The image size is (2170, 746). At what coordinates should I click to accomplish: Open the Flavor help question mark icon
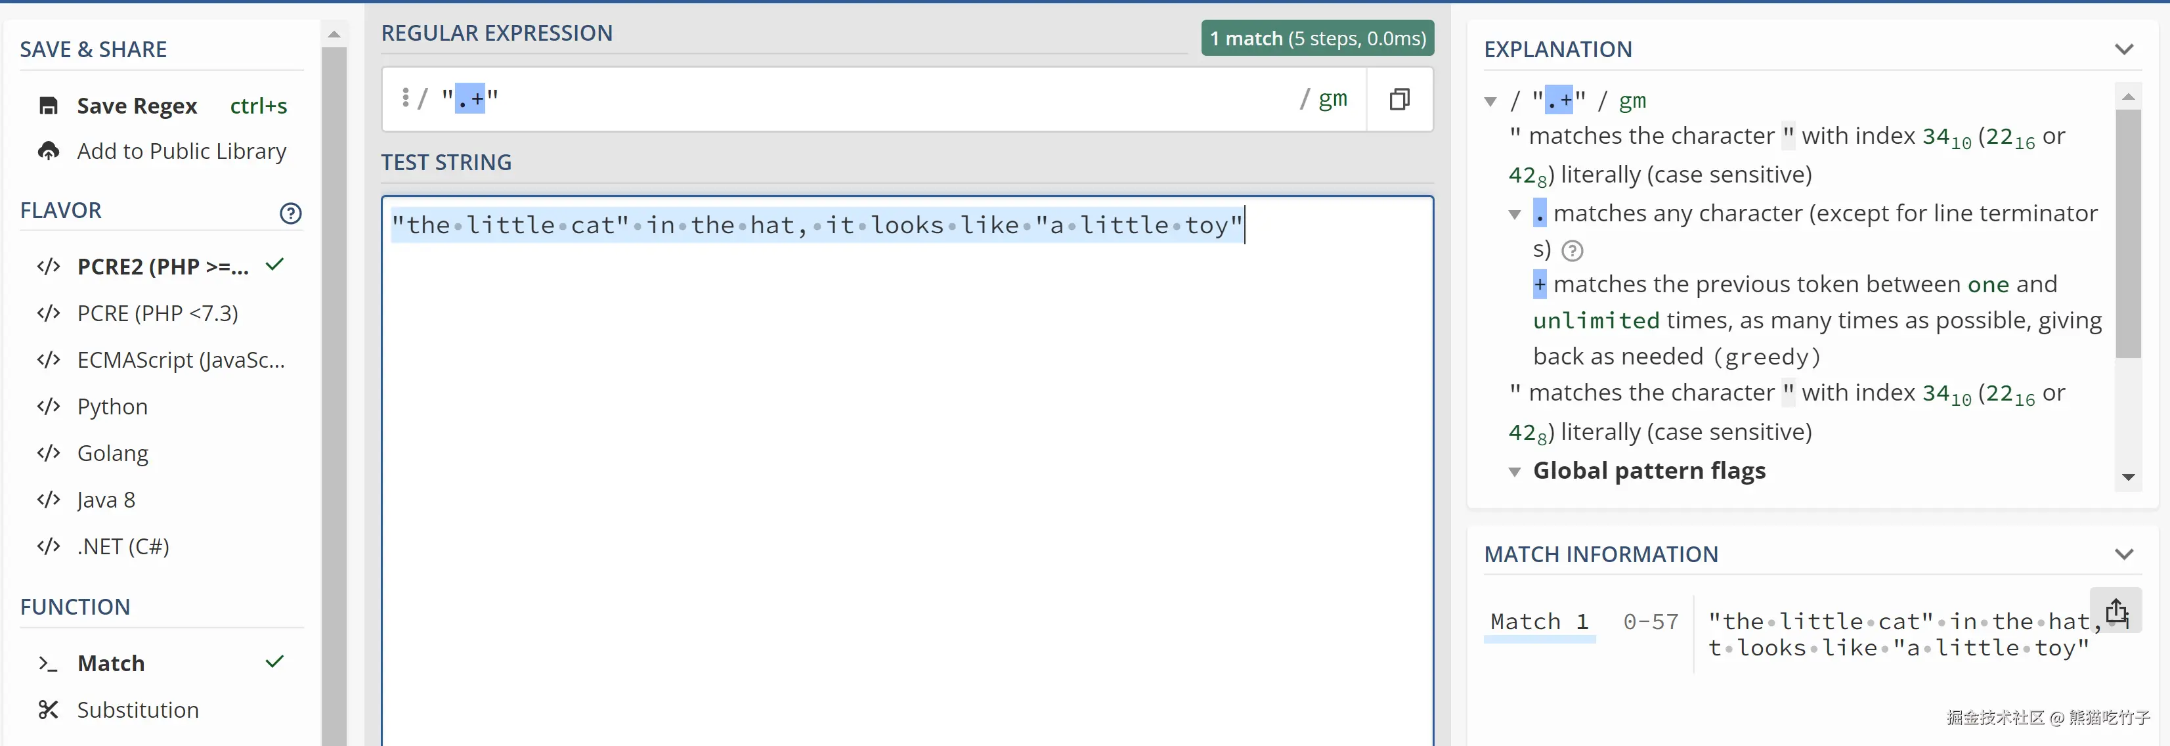[291, 213]
